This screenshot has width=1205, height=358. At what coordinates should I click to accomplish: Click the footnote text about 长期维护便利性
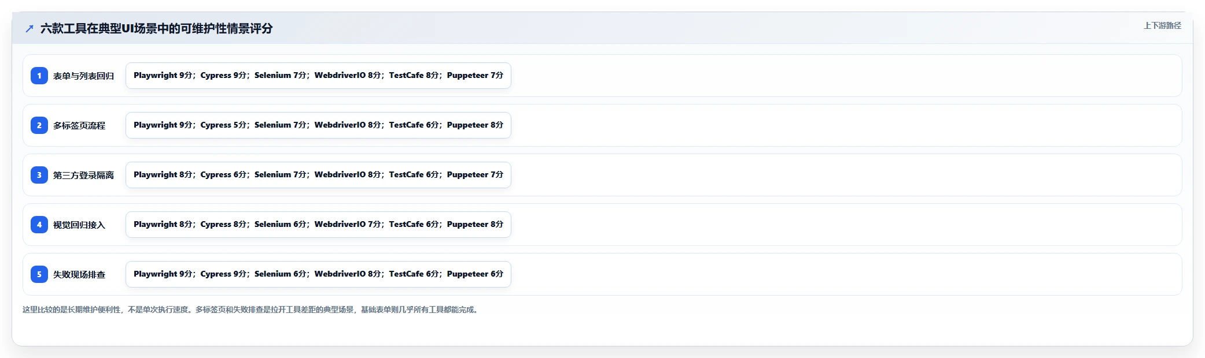[x=252, y=309]
